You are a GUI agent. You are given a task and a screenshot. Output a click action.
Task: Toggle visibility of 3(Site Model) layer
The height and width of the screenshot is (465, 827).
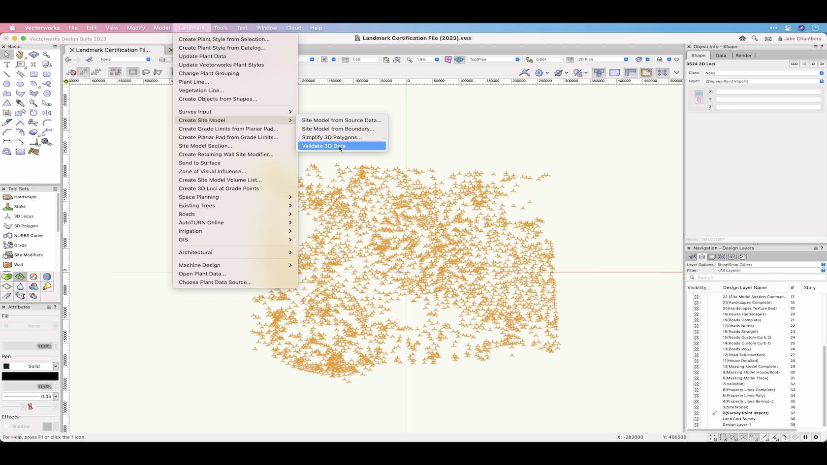[697, 407]
